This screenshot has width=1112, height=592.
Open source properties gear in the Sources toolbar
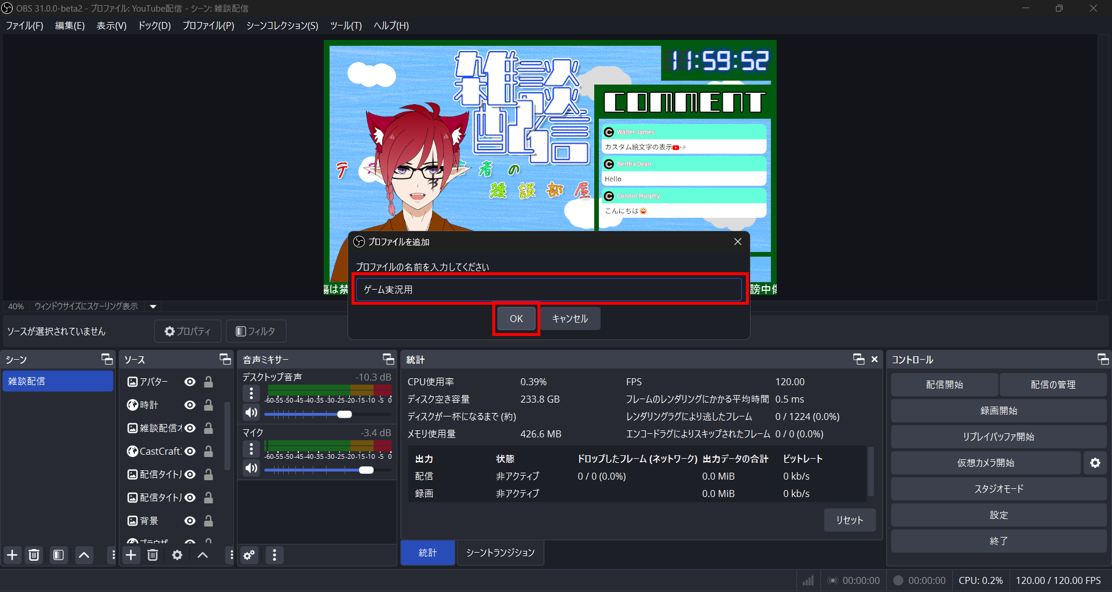click(x=177, y=555)
